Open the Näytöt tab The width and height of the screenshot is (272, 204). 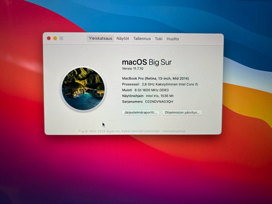coord(123,39)
